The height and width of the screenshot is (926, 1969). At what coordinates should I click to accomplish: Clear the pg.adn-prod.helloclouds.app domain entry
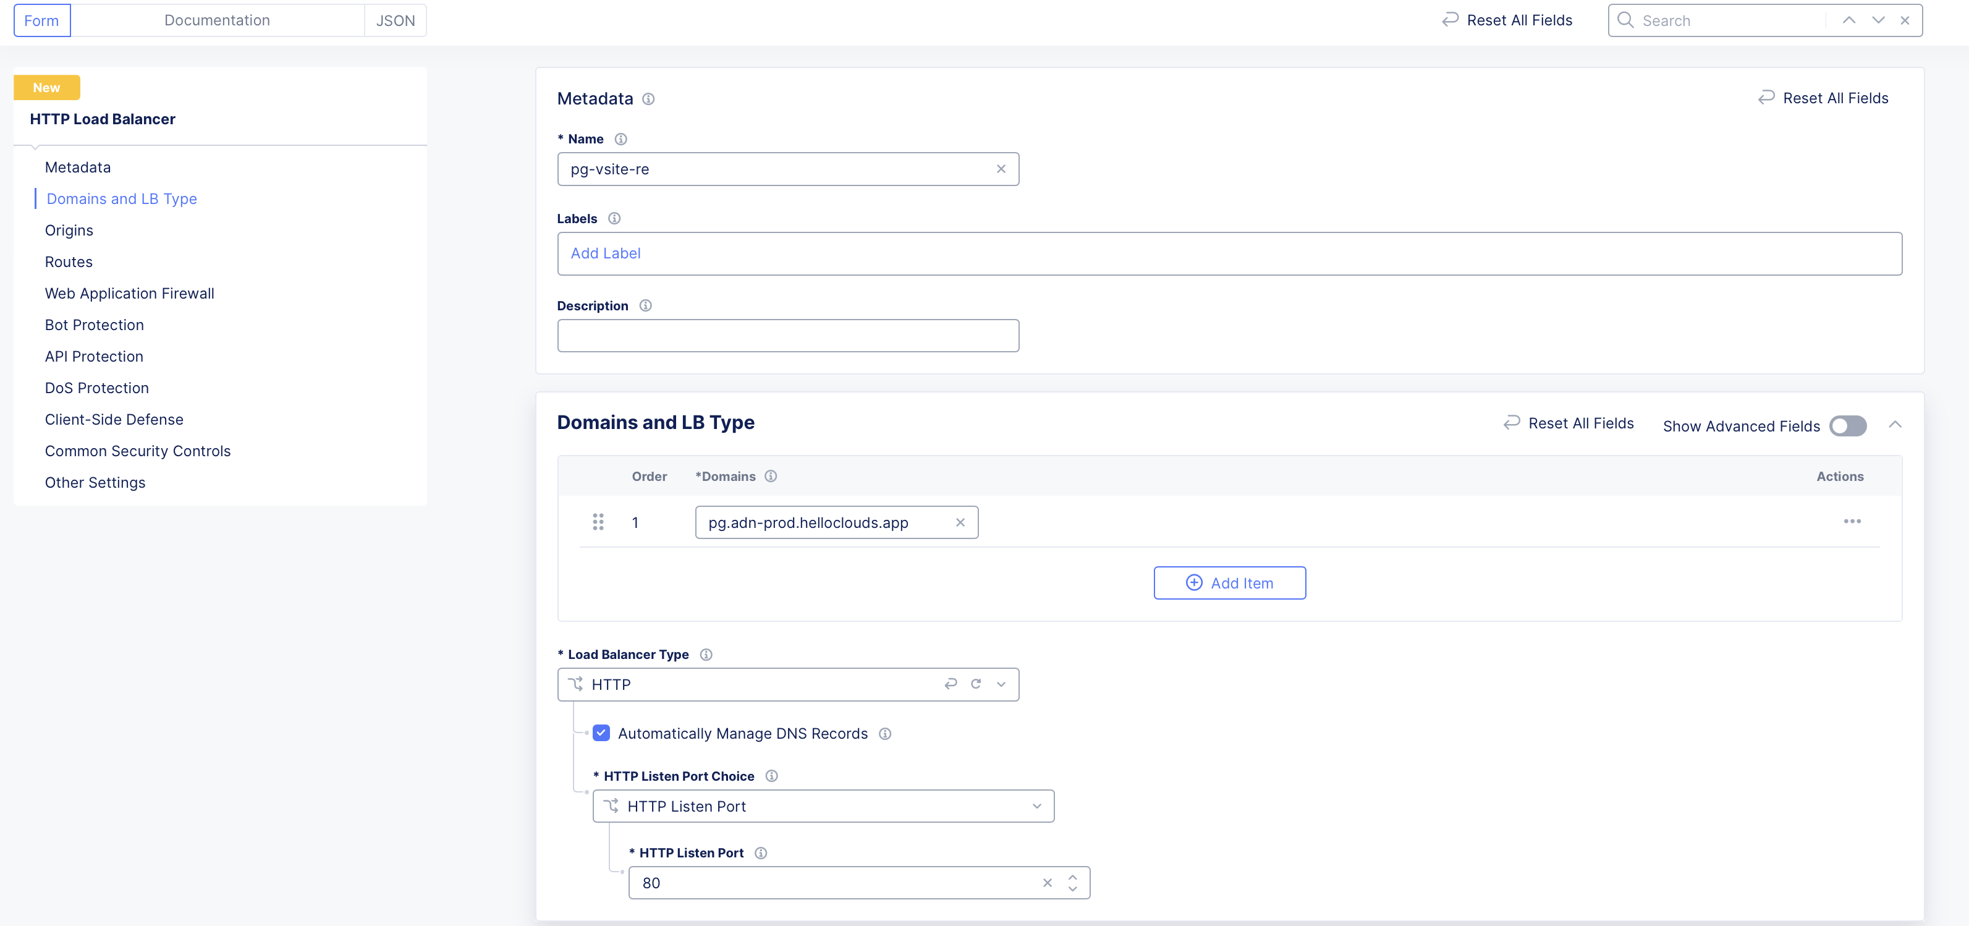tap(960, 522)
